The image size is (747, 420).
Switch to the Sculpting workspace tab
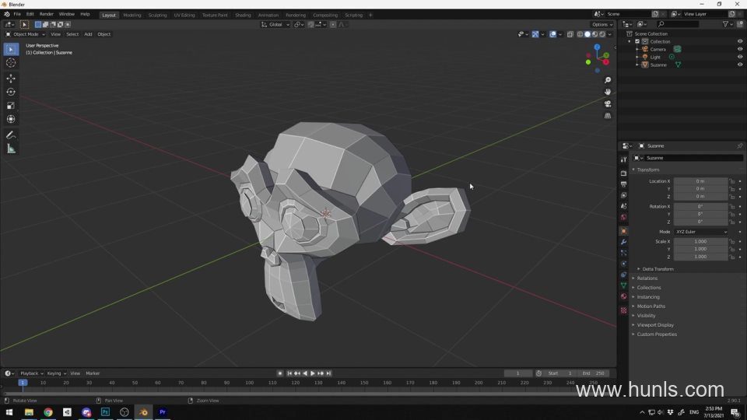click(157, 16)
